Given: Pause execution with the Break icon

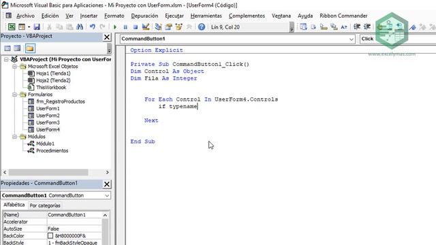Looking at the screenshot, I should pyautogui.click(x=125, y=27).
